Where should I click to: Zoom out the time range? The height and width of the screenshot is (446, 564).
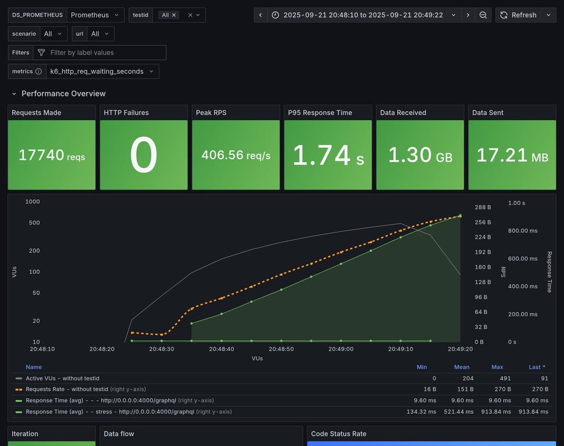coord(483,15)
